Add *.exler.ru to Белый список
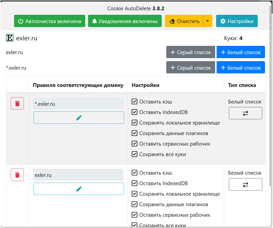 point(241,68)
